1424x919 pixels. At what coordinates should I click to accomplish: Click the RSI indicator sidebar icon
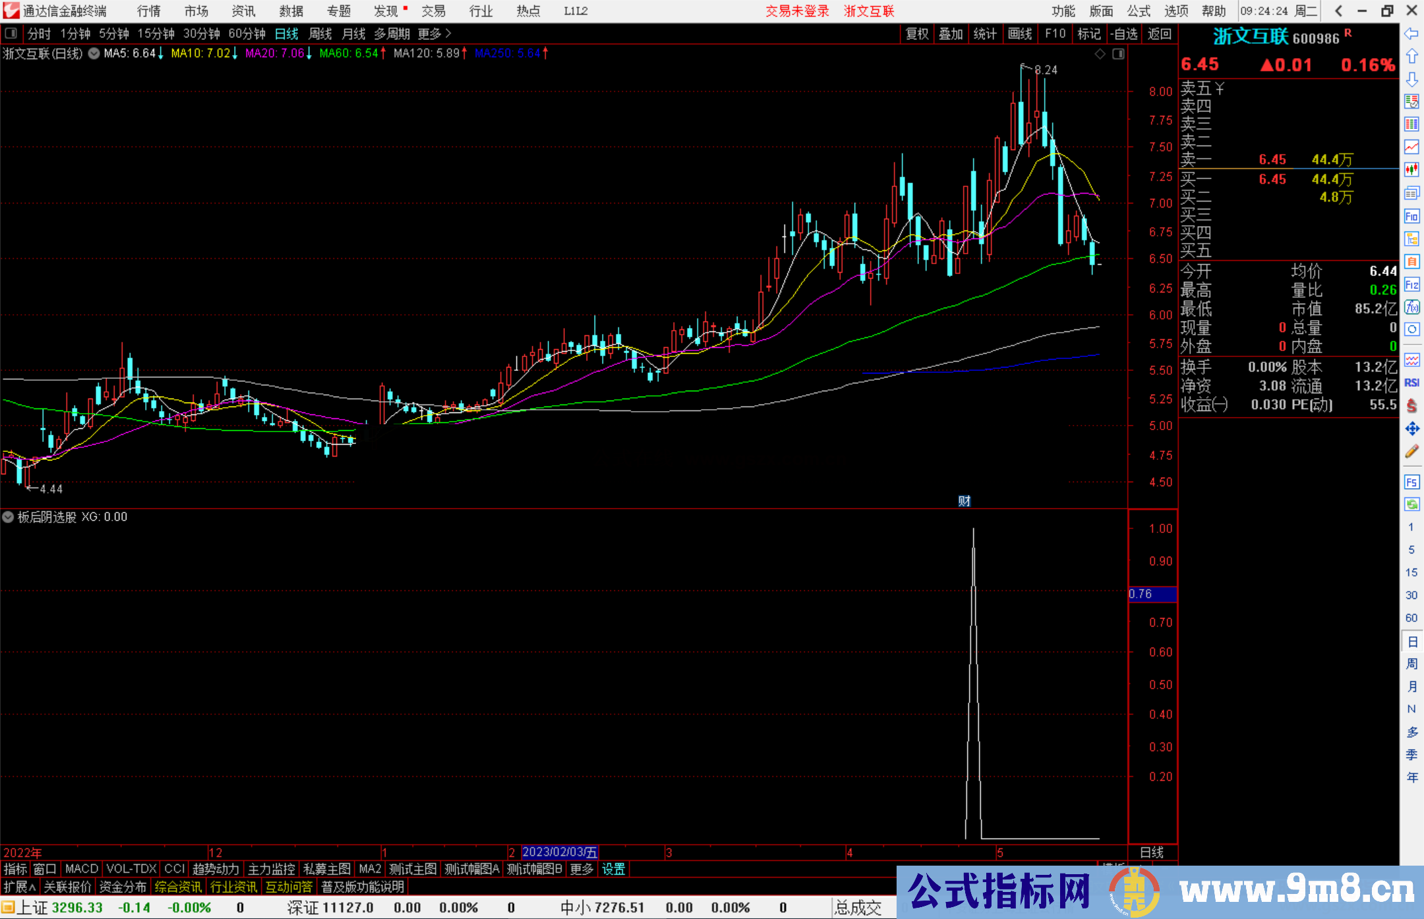tap(1411, 383)
